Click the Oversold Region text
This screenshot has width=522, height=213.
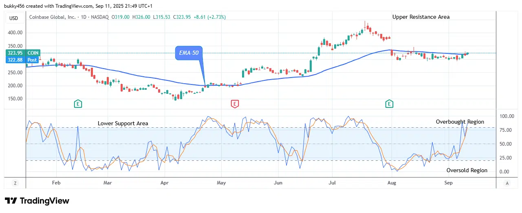(x=467, y=170)
